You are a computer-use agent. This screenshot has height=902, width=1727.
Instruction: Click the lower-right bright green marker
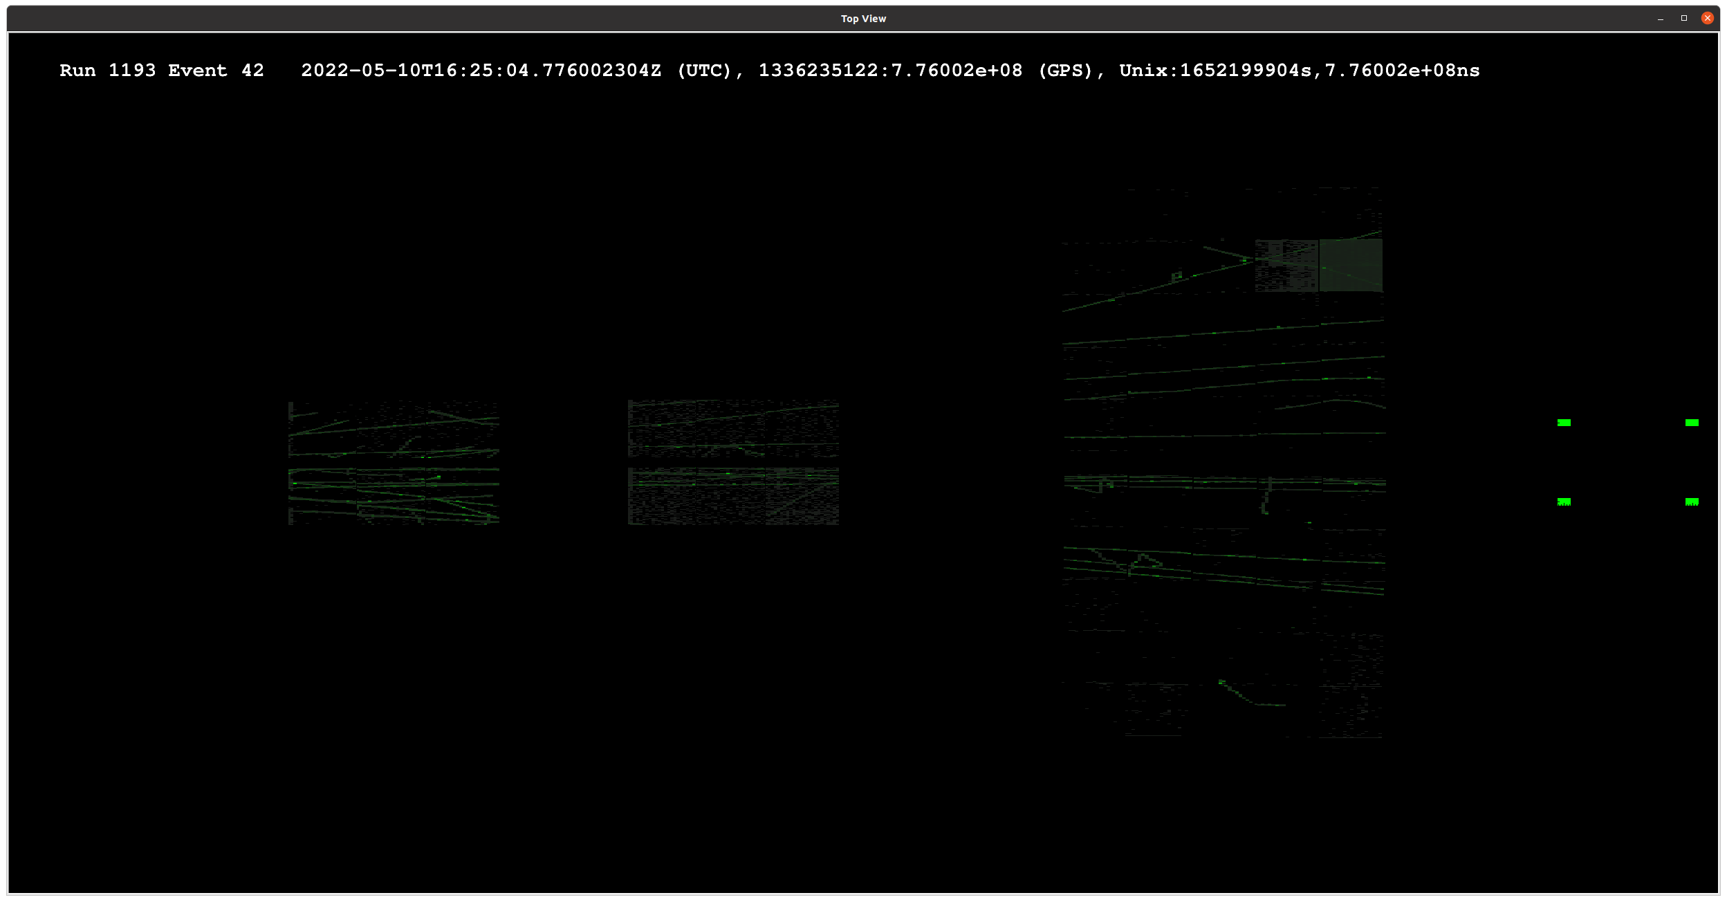click(x=1692, y=501)
